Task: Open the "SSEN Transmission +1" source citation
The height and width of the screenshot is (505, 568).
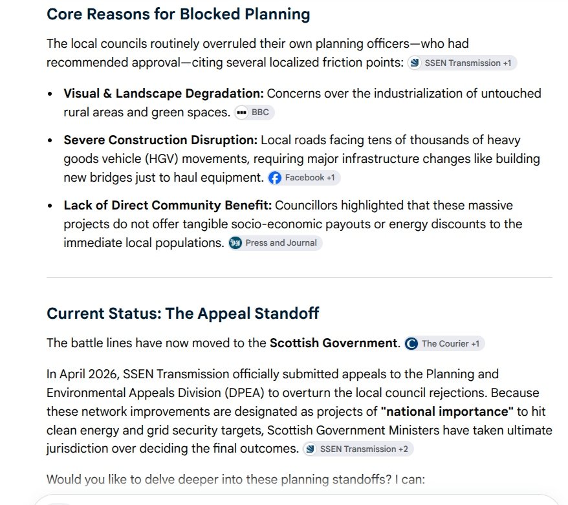Action: point(468,63)
